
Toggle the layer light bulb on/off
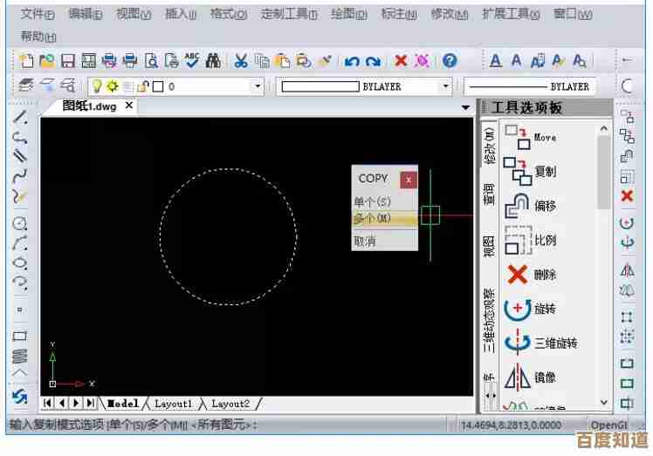pyautogui.click(x=98, y=86)
